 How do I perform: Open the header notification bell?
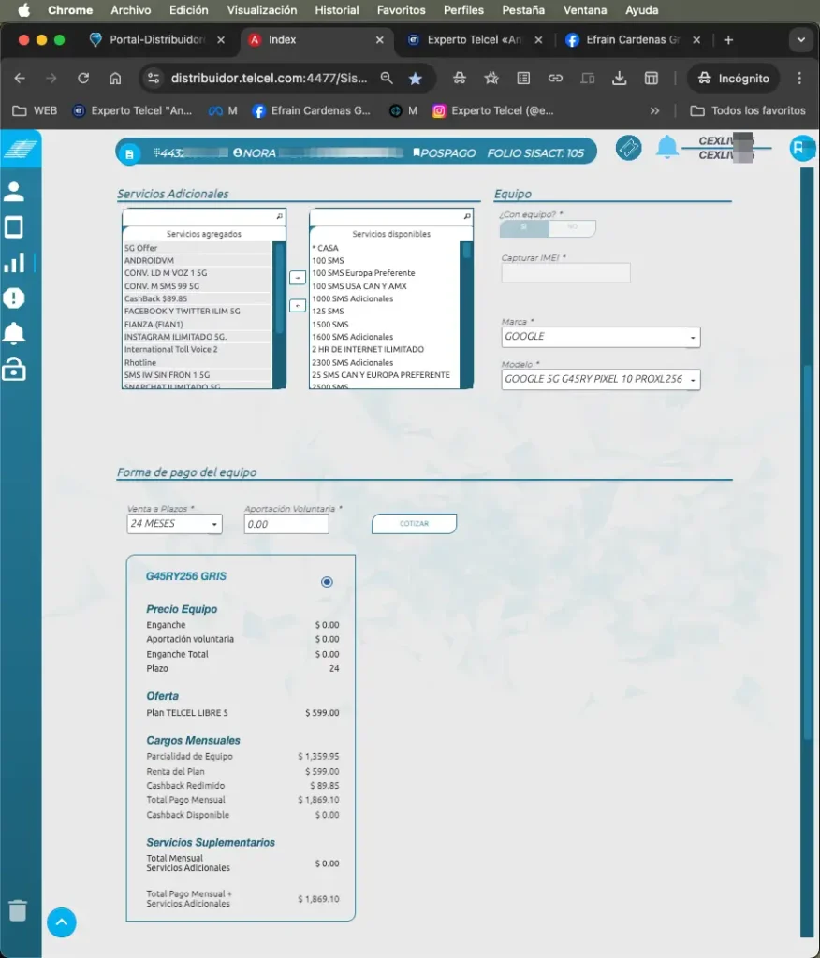[667, 147]
